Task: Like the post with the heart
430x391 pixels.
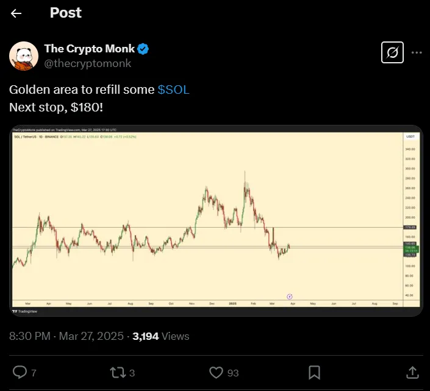Action: (215, 372)
